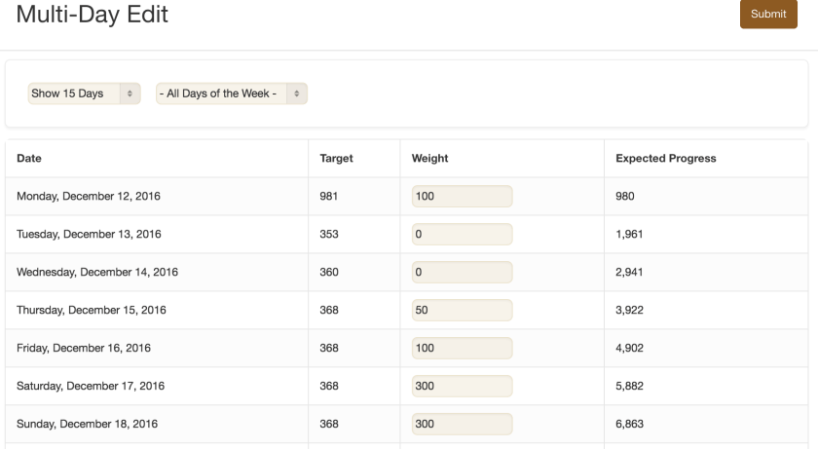The width and height of the screenshot is (818, 449).
Task: Focus the Saturday, December 17 weight field
Action: [462, 387]
